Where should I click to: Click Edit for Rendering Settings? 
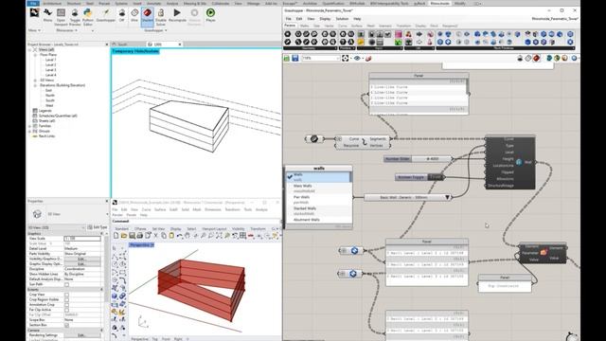81,335
